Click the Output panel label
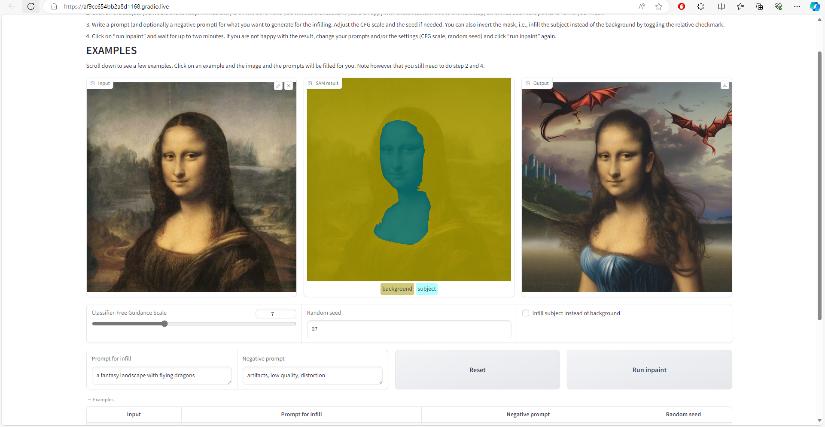Image resolution: width=825 pixels, height=427 pixels. (x=537, y=83)
